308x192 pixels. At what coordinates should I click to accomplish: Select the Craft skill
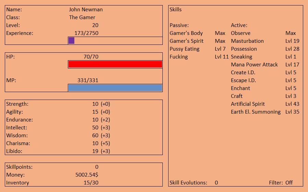[x=236, y=96]
